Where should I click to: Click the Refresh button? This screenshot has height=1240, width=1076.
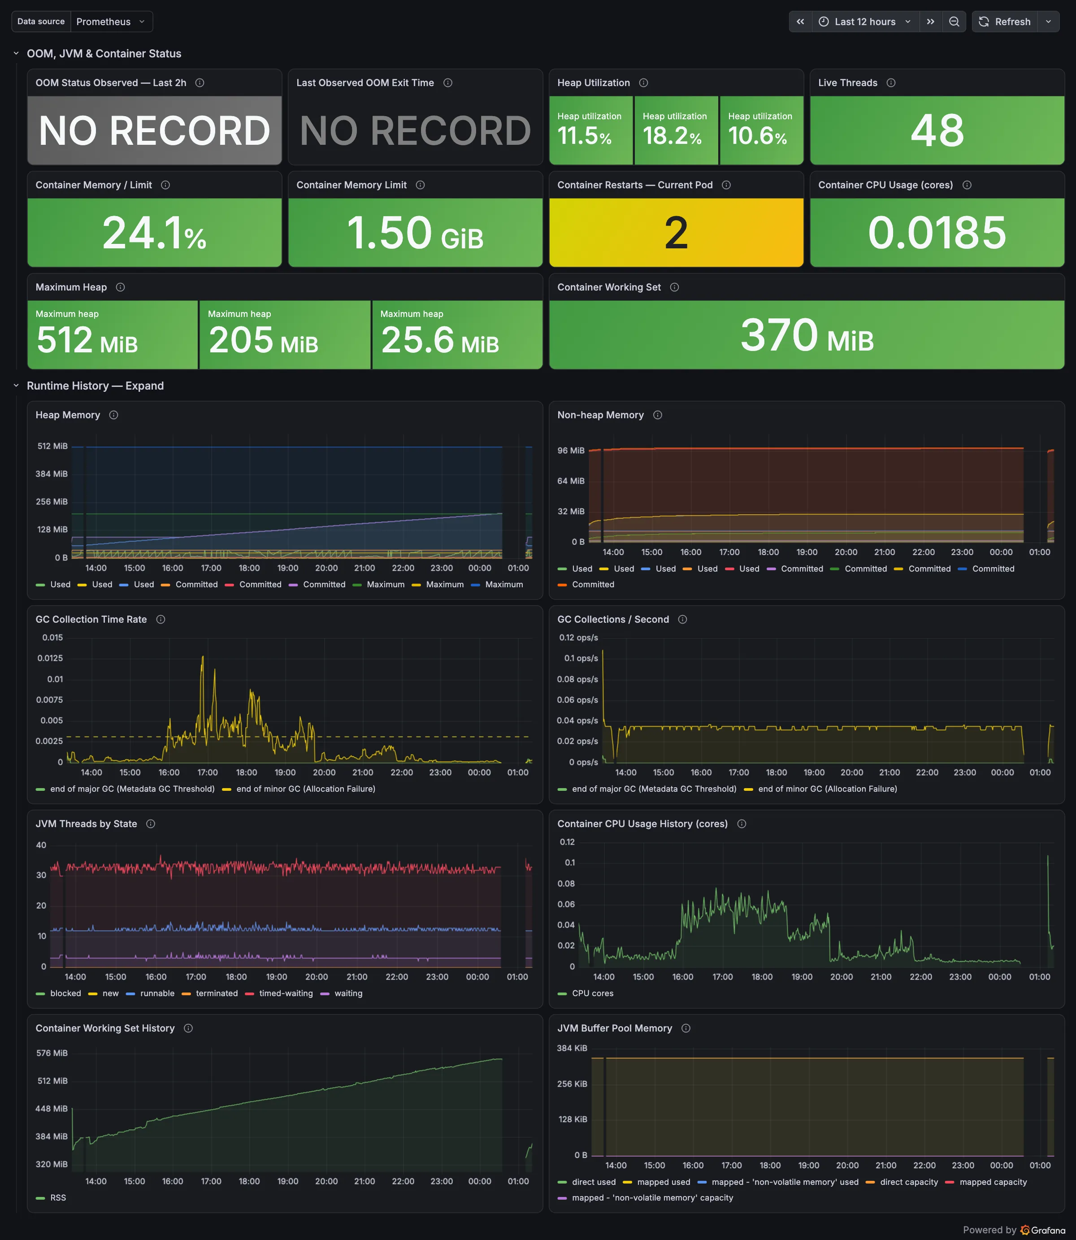coord(1005,22)
